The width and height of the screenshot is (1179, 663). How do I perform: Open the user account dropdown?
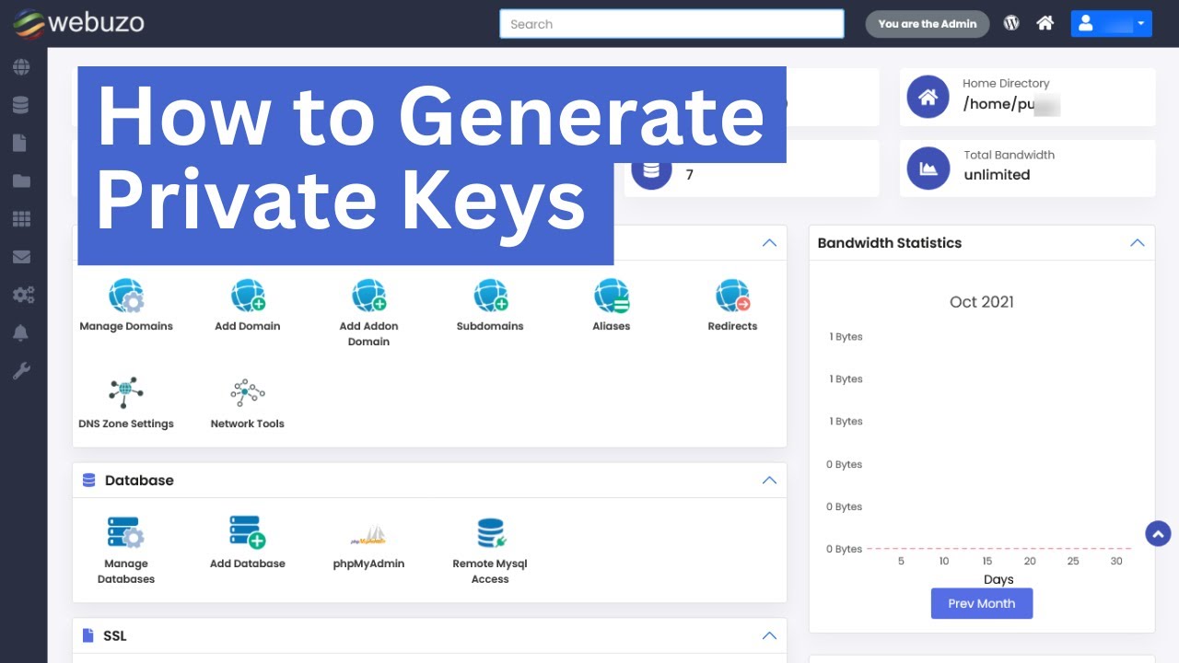pyautogui.click(x=1112, y=24)
